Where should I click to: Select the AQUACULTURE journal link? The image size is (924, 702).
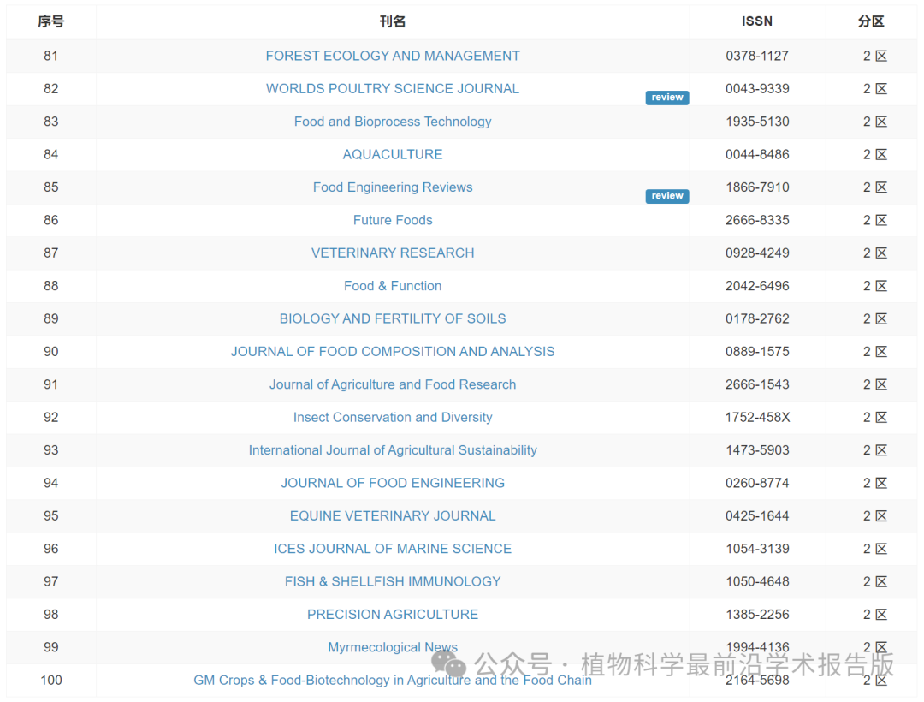click(x=393, y=154)
